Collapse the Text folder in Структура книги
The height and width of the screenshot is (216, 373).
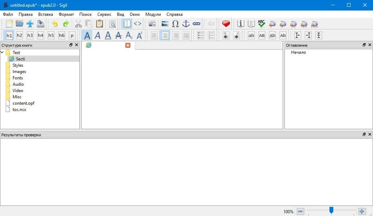click(3, 52)
